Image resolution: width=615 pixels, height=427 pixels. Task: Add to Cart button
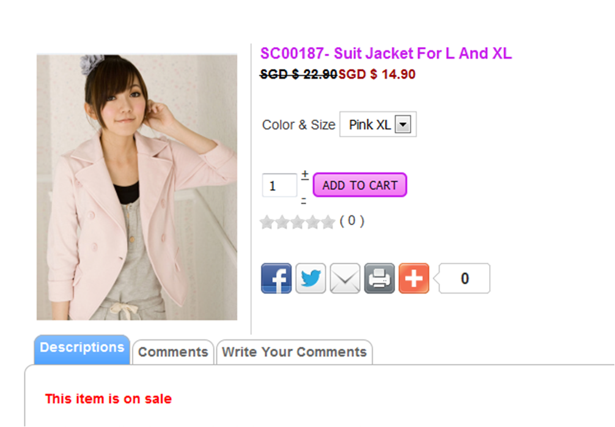pyautogui.click(x=359, y=185)
